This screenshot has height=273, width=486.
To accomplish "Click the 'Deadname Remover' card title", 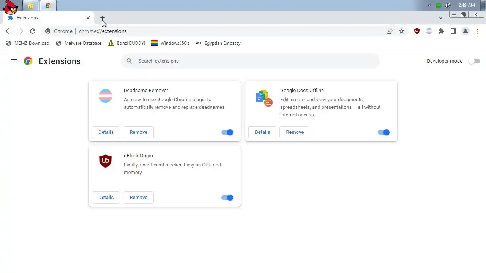I will (x=146, y=91).
